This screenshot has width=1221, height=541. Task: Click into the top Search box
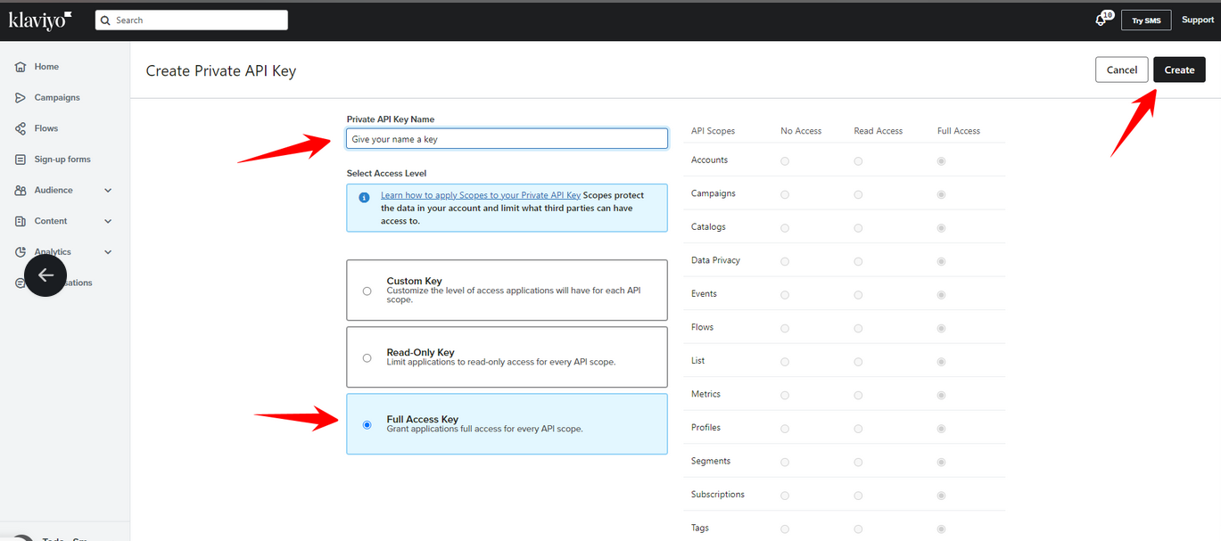click(192, 20)
